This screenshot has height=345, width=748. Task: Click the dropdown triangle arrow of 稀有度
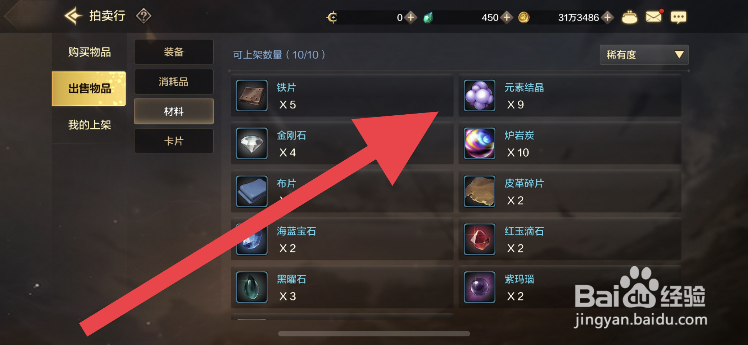[679, 55]
